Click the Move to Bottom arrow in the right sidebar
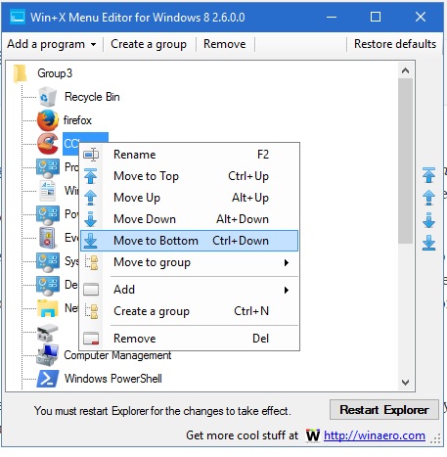 point(428,243)
